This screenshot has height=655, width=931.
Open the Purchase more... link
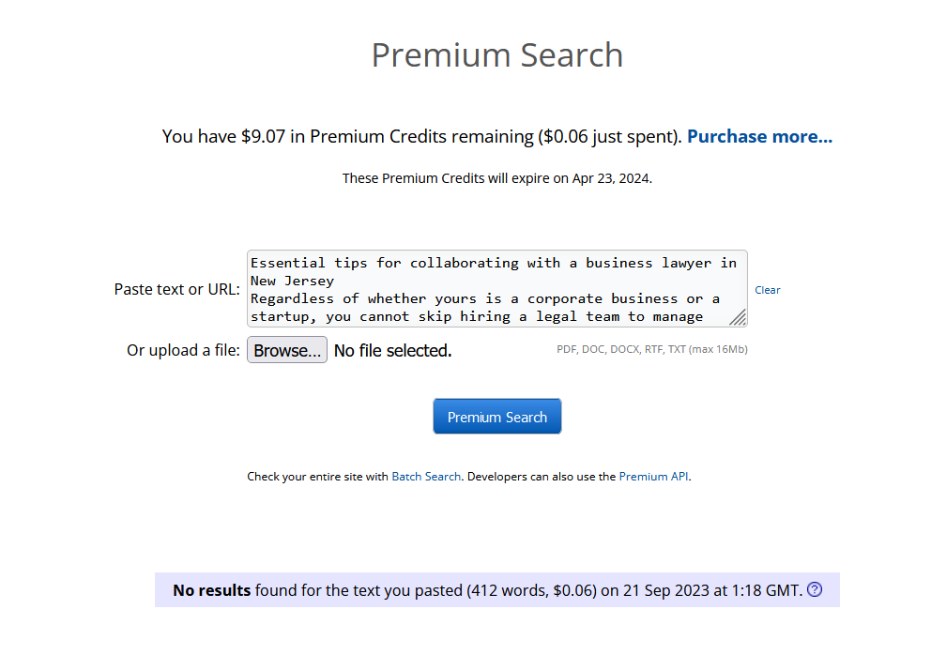(x=759, y=136)
